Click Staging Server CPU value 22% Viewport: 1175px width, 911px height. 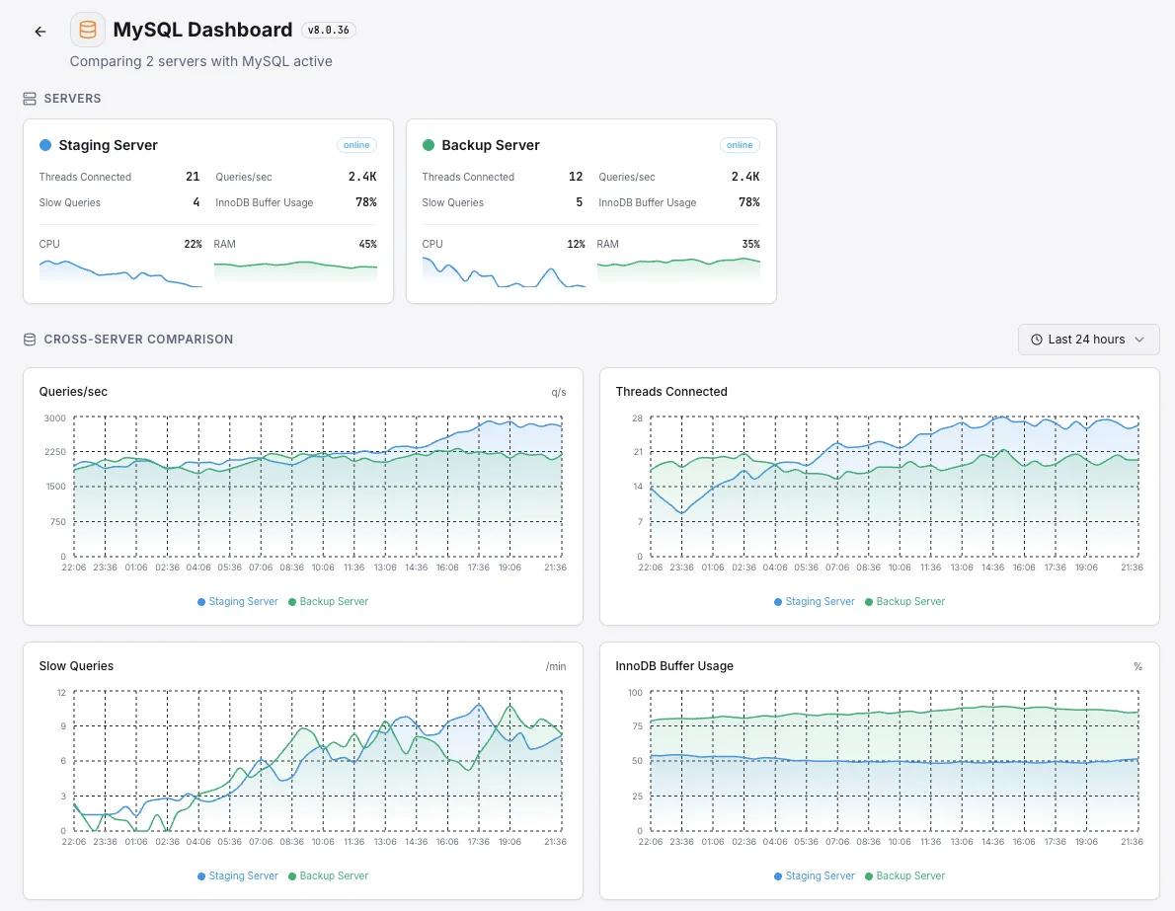click(x=193, y=244)
